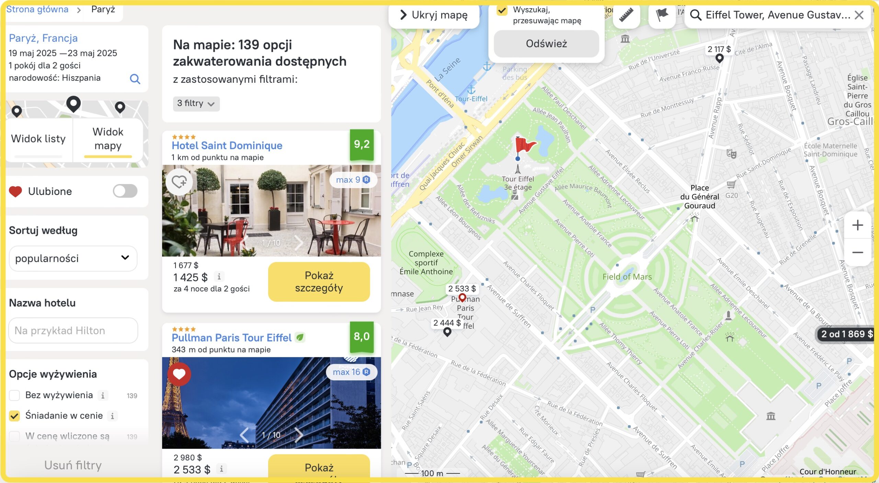Open Strona główna breadcrumb link
879x483 pixels.
click(37, 9)
